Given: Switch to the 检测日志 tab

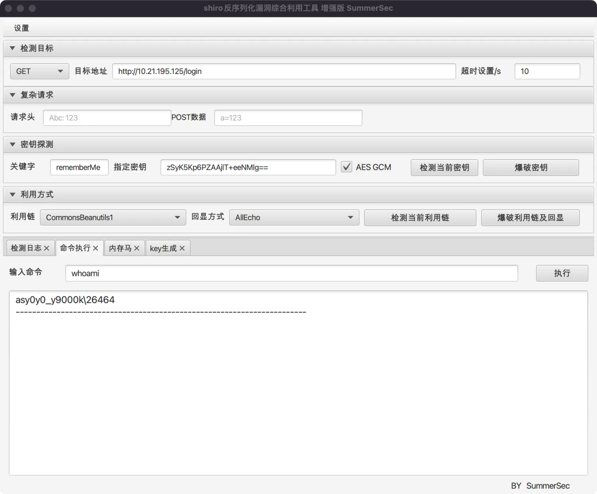Looking at the screenshot, I should (26, 248).
